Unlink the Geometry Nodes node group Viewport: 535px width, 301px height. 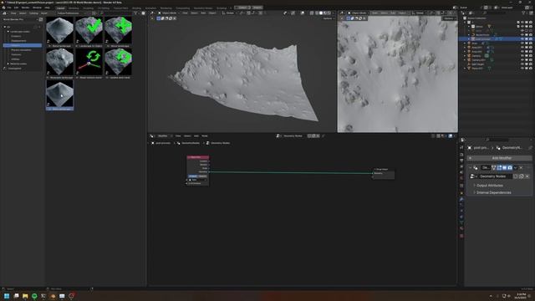(x=527, y=176)
